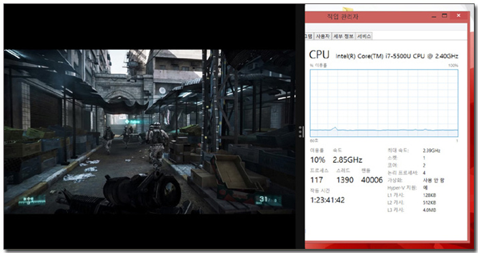The height and width of the screenshot is (253, 478).
Task: Click the Follow objective marker in game
Action: [x=132, y=122]
